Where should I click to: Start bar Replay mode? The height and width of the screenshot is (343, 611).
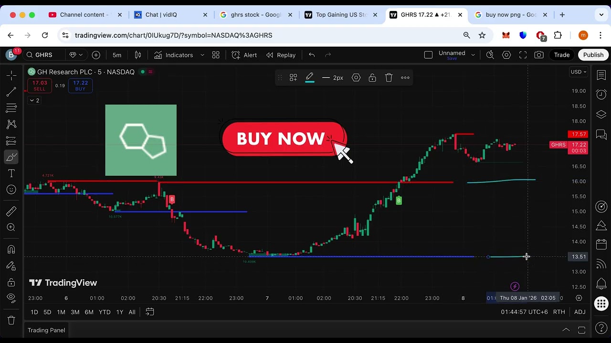[x=281, y=55]
